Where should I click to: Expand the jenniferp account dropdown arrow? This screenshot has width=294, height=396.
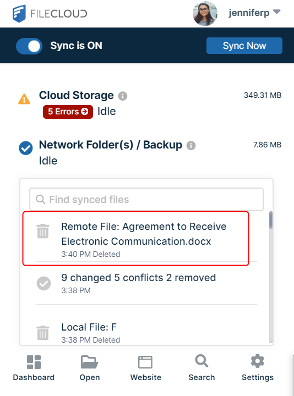click(277, 12)
